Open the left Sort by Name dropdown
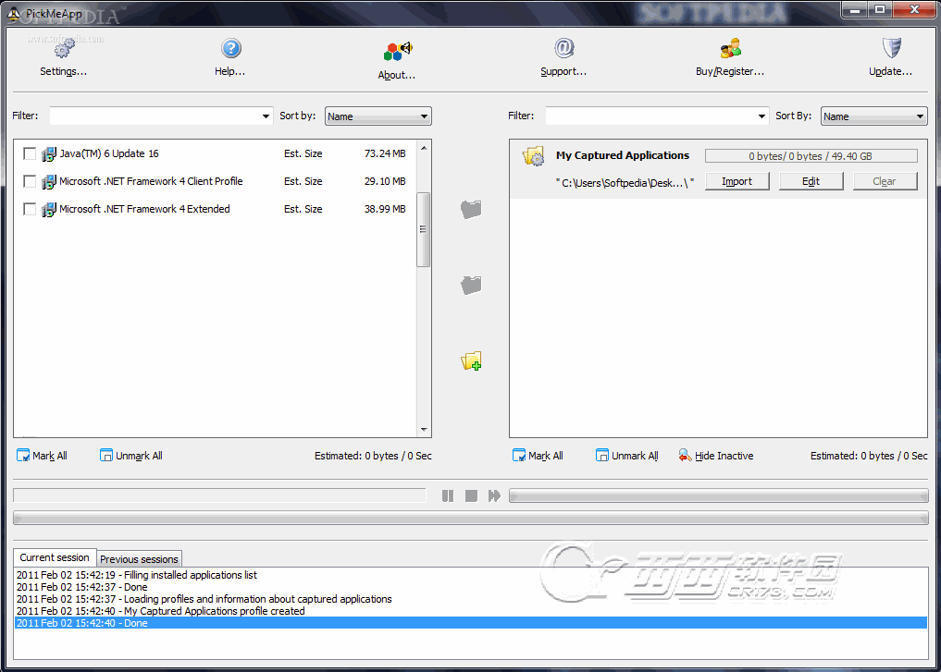 point(378,116)
